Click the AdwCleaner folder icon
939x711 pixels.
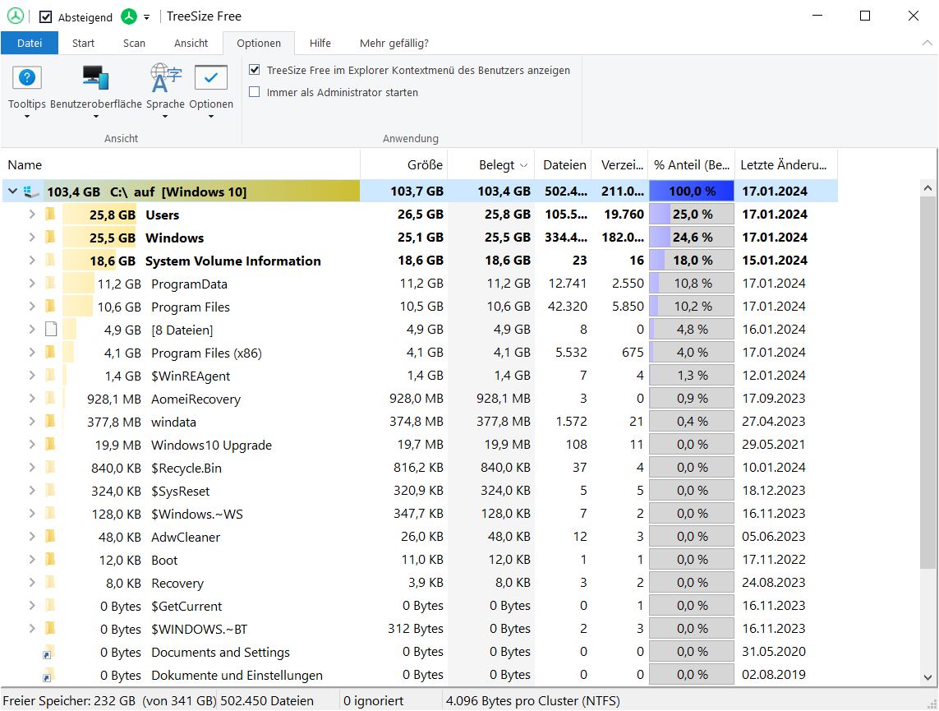pyautogui.click(x=50, y=536)
